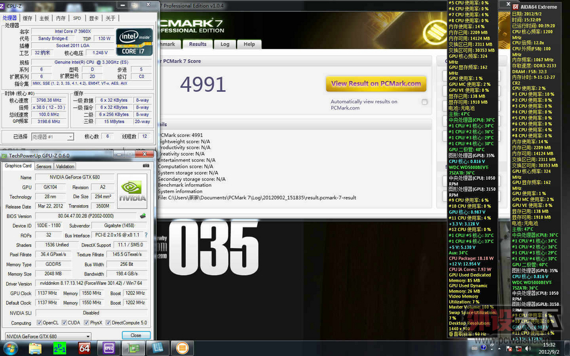Viewport: 570px width, 356px height.
Task: Click the NVIDIA SLI Disabled field
Action: pyautogui.click(x=91, y=313)
